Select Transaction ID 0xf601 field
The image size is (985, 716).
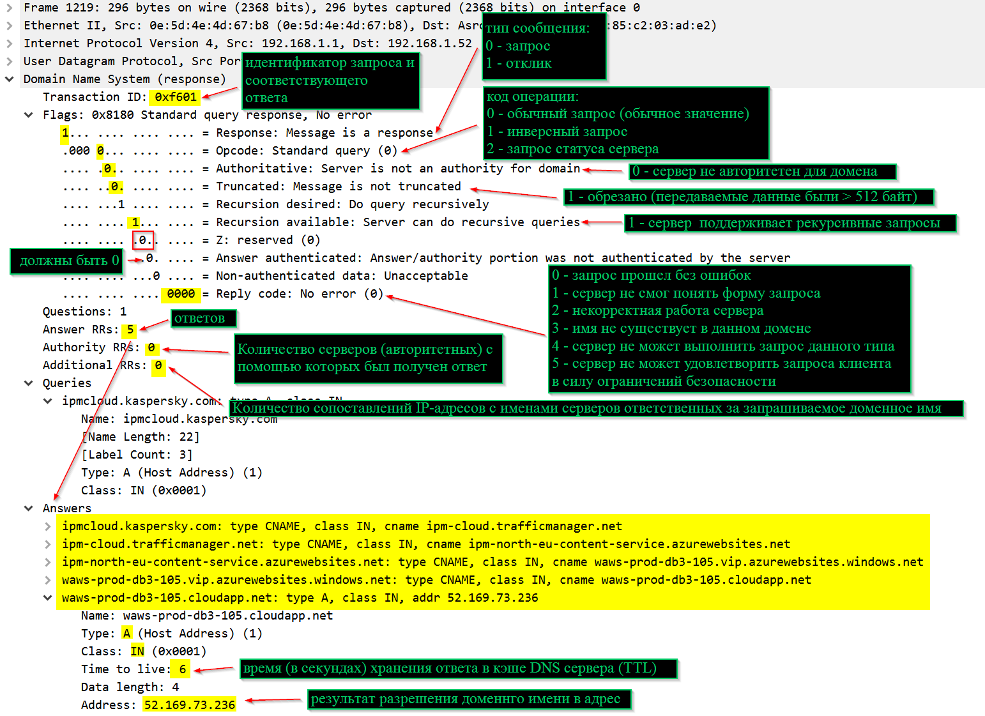click(120, 97)
